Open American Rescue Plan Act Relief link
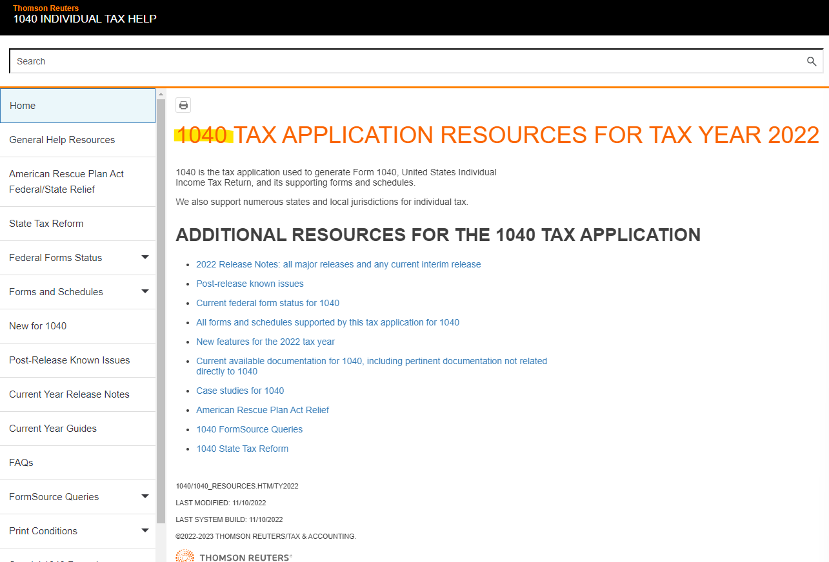 [x=263, y=410]
